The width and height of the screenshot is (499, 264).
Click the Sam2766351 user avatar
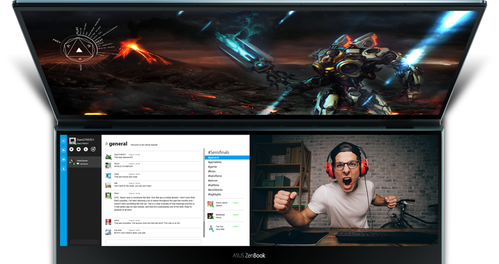coord(72,141)
